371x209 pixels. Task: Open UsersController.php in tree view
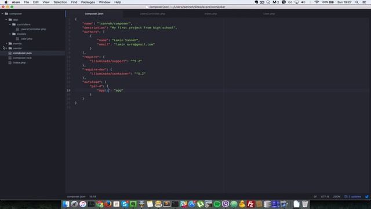33,29
